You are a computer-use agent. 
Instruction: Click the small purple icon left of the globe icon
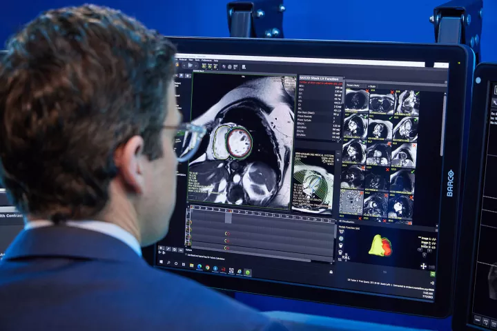pos(224,66)
